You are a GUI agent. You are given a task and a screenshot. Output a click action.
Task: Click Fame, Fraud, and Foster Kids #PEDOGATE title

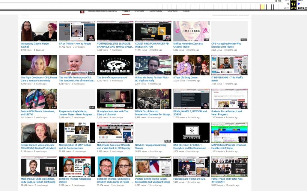point(227,181)
